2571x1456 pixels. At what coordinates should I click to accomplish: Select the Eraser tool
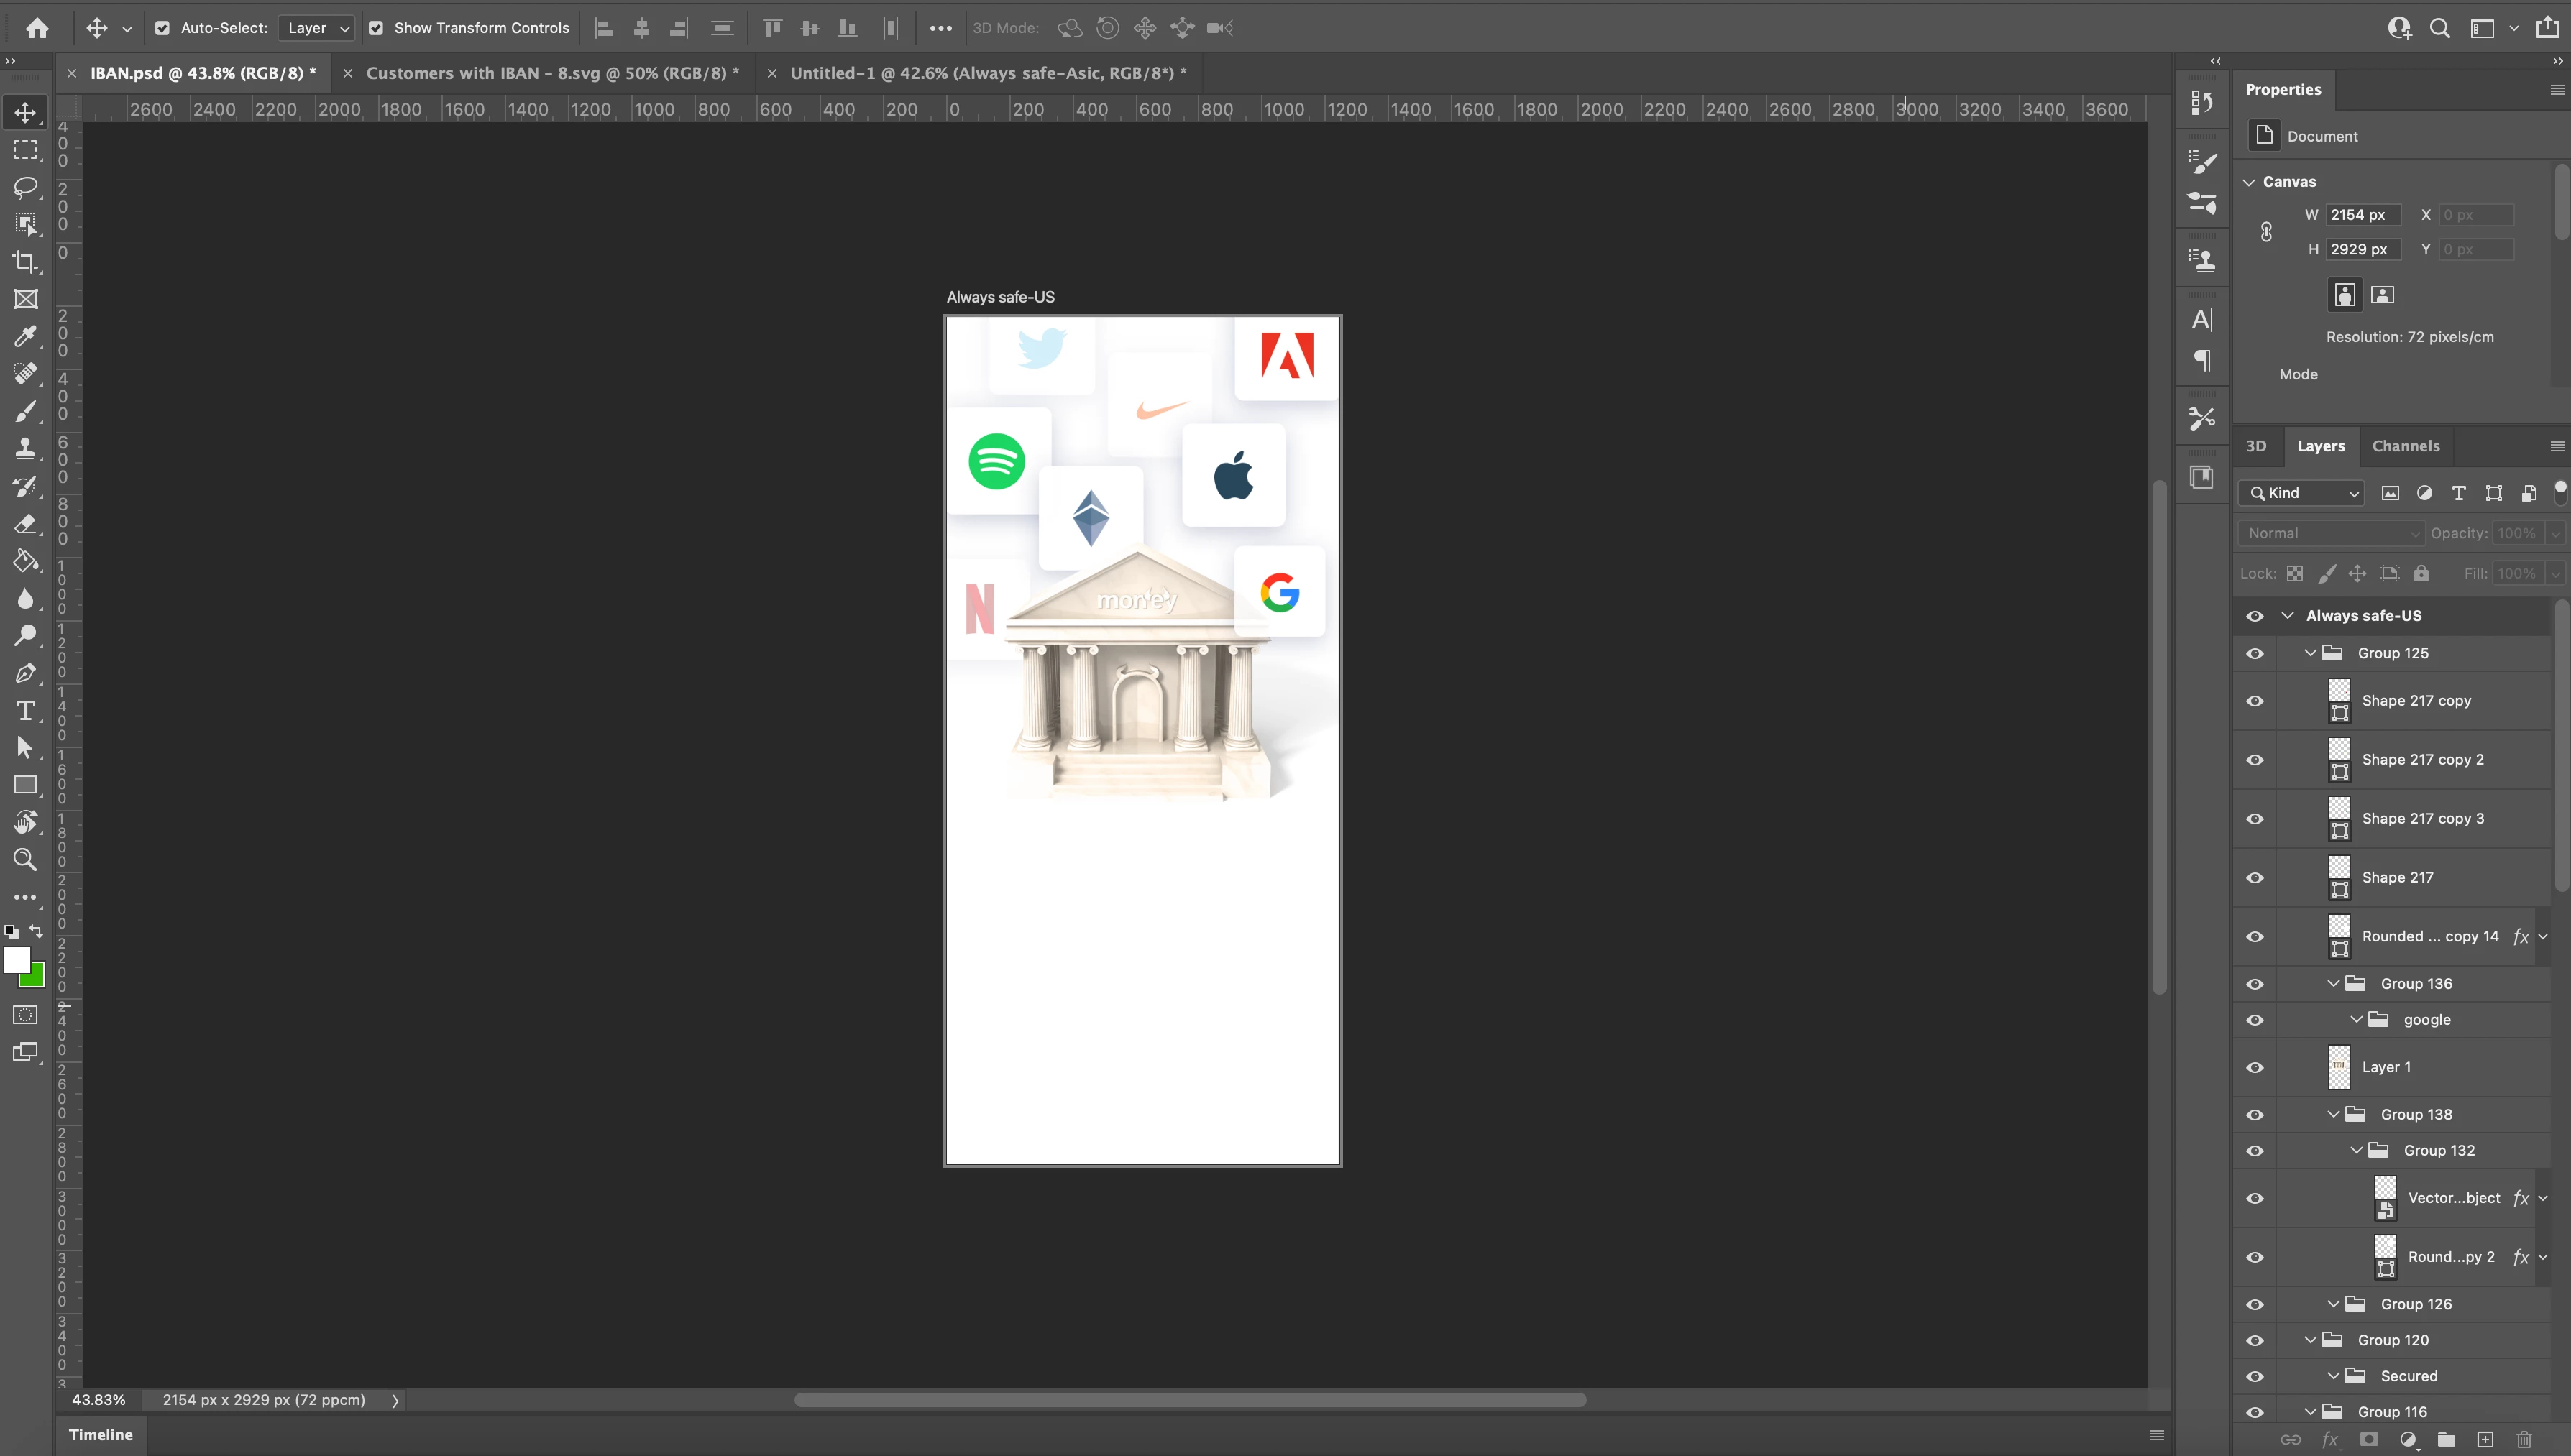click(25, 524)
